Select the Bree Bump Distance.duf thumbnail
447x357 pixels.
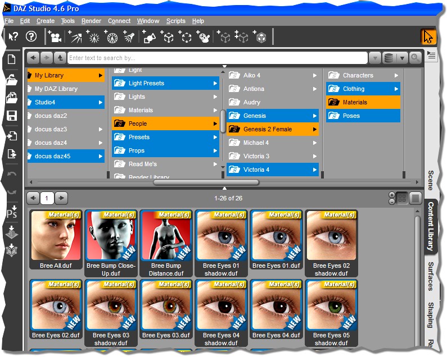tap(166, 244)
